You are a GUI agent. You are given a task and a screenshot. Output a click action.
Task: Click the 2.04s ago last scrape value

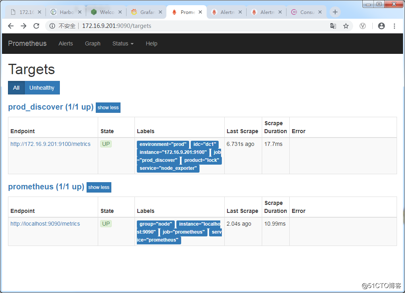pyautogui.click(x=239, y=224)
